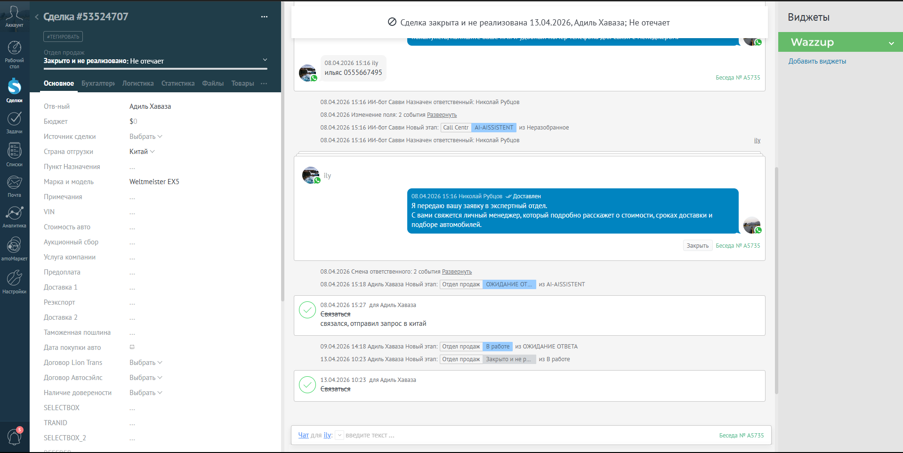Click #ТЕГИРОВАТЬ tag button
This screenshot has width=903, height=453.
[63, 36]
